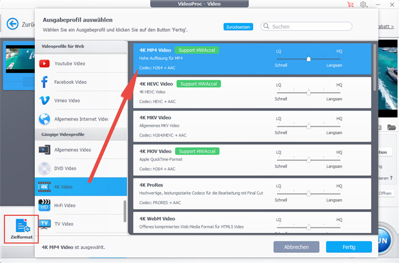Click the RUN button in main window
This screenshot has width=399, height=263.
385,240
